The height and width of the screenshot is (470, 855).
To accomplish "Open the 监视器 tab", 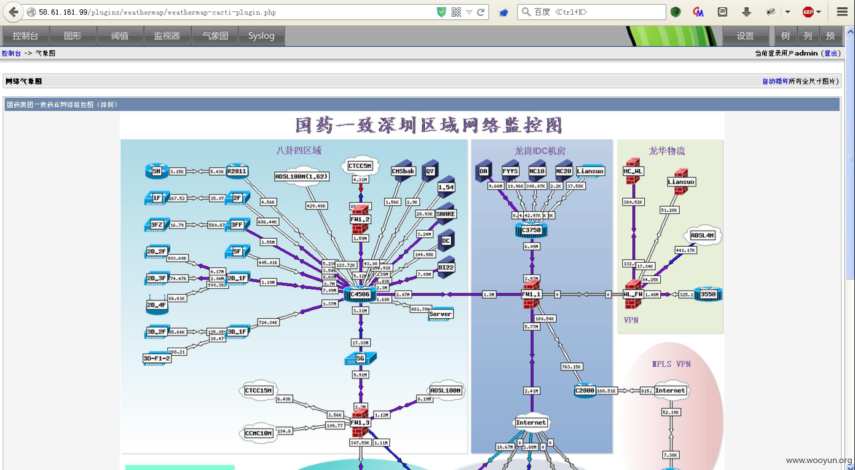I will [167, 36].
